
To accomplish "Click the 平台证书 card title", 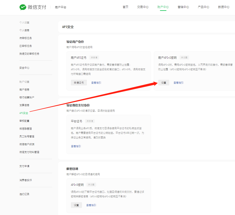I will pyautogui.click(x=76, y=121).
